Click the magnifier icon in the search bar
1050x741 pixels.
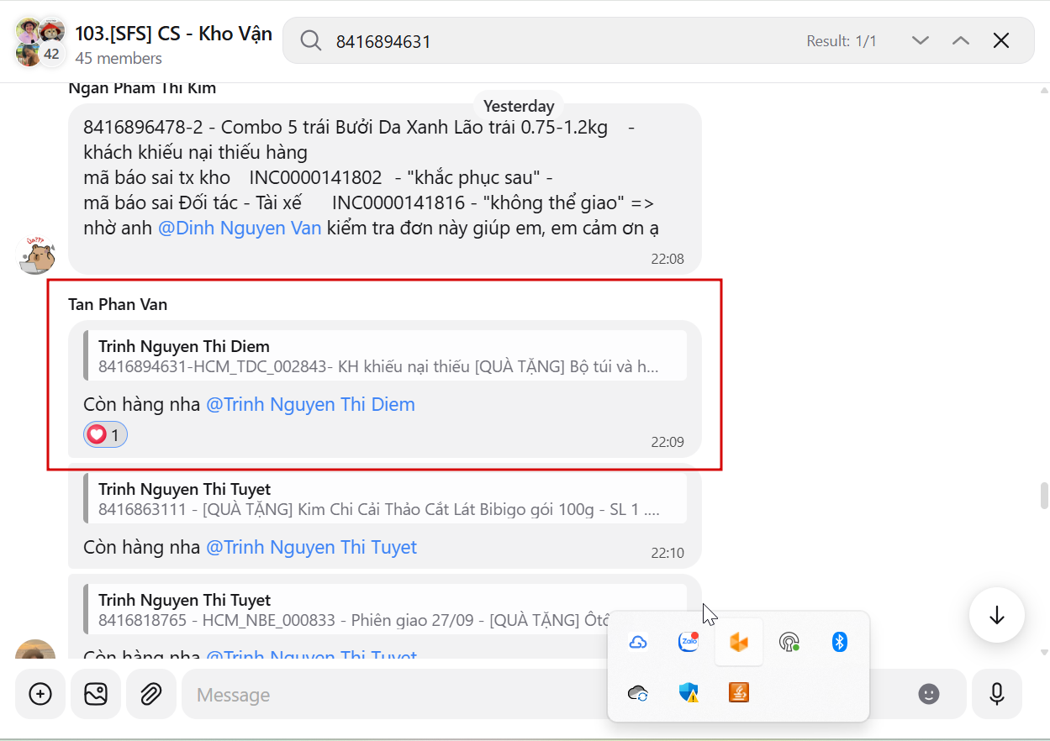coord(311,40)
